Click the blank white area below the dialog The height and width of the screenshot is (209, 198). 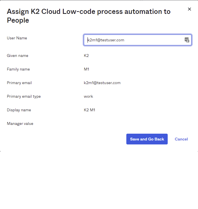99,181
